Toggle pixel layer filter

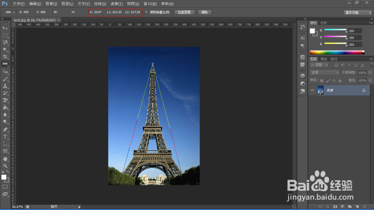(336, 65)
